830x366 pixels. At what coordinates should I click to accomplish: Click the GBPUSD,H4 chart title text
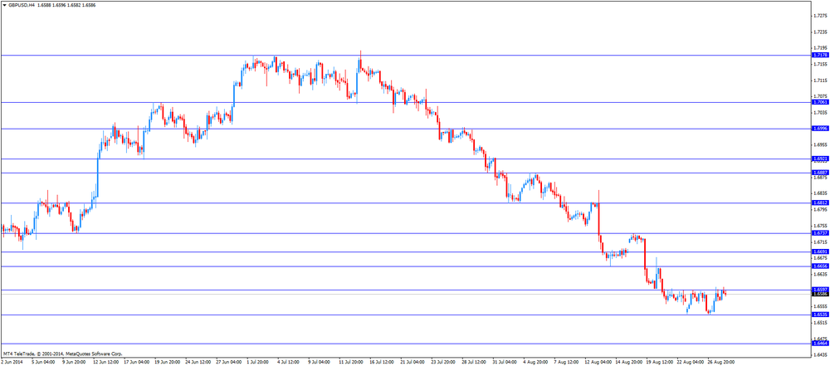coord(22,4)
